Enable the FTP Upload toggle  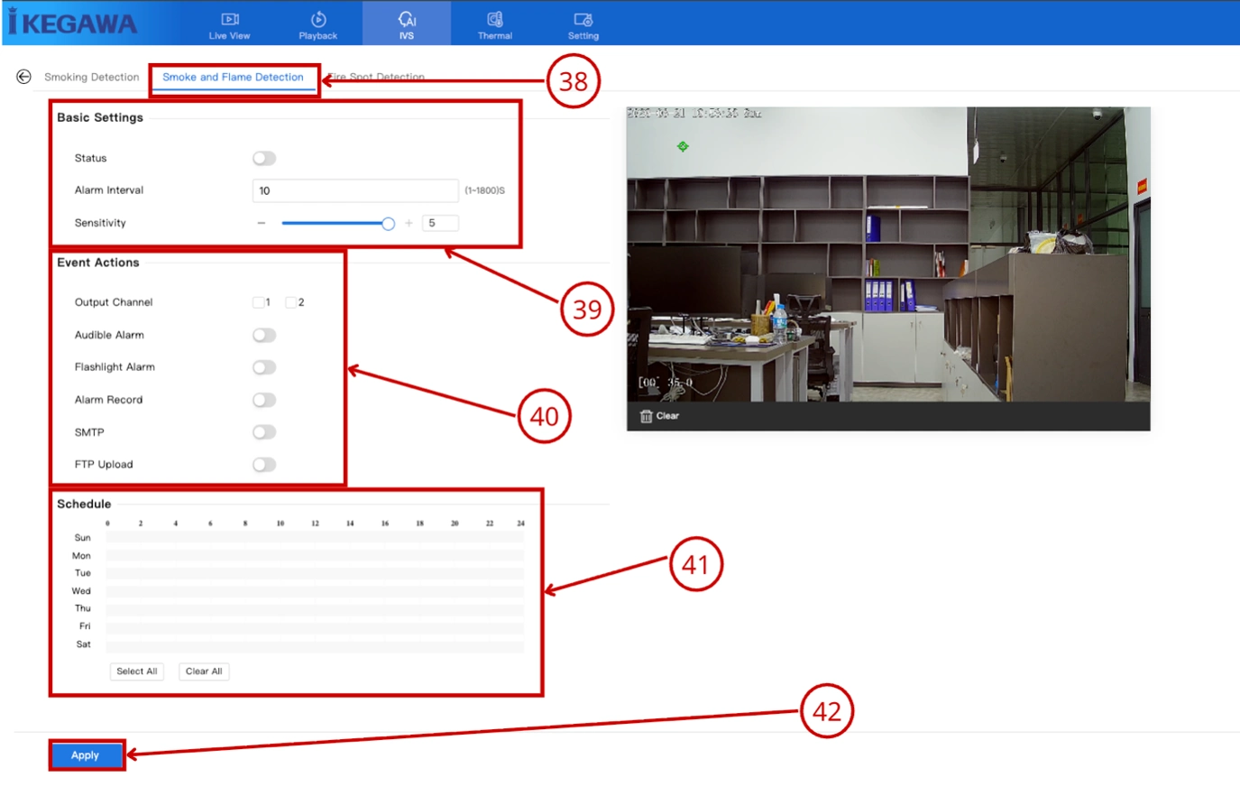tap(264, 465)
